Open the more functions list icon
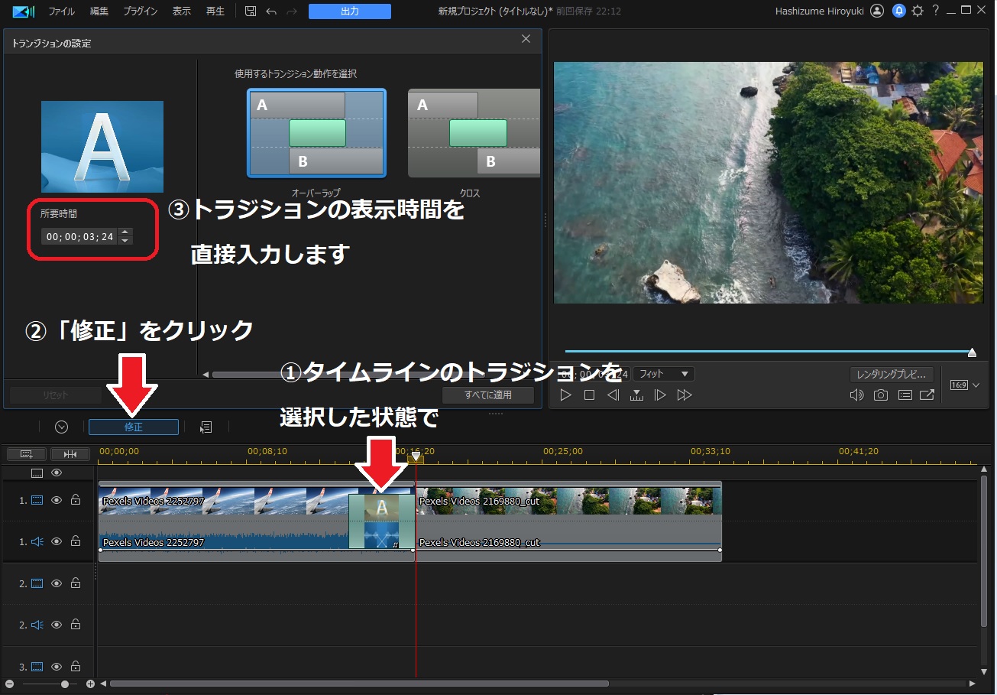The width and height of the screenshot is (997, 695). point(206,427)
